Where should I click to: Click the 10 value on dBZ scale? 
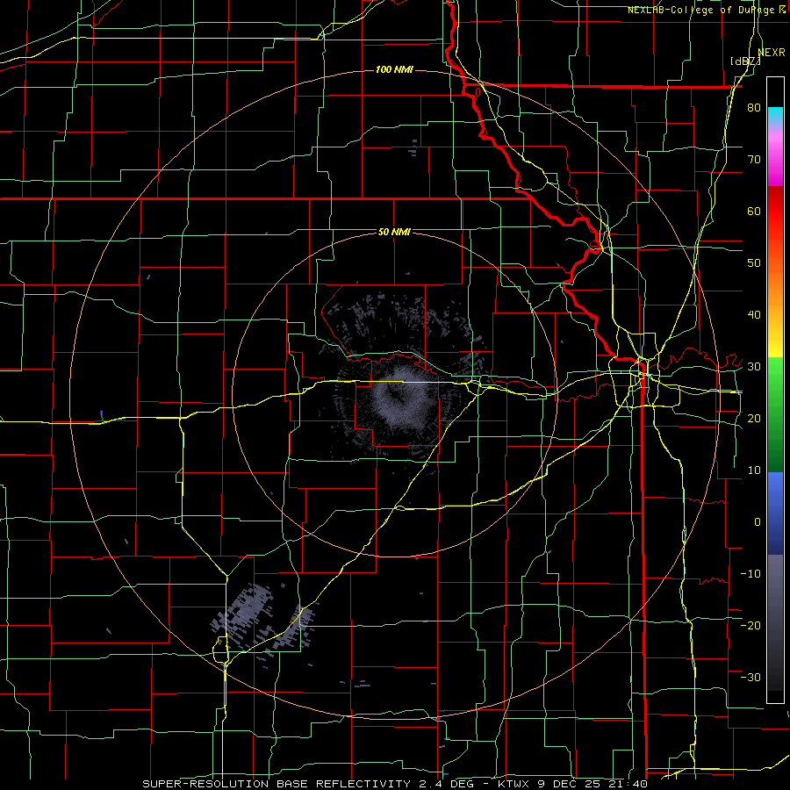pos(754,470)
